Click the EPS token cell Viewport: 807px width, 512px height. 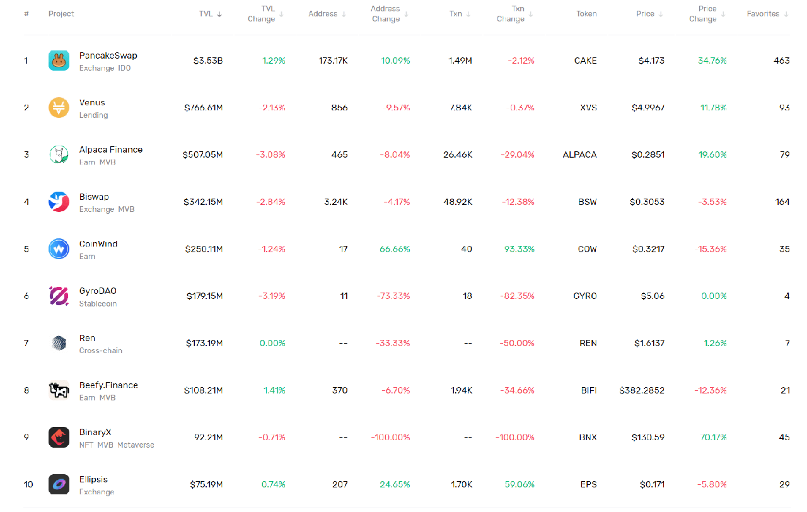tap(589, 484)
